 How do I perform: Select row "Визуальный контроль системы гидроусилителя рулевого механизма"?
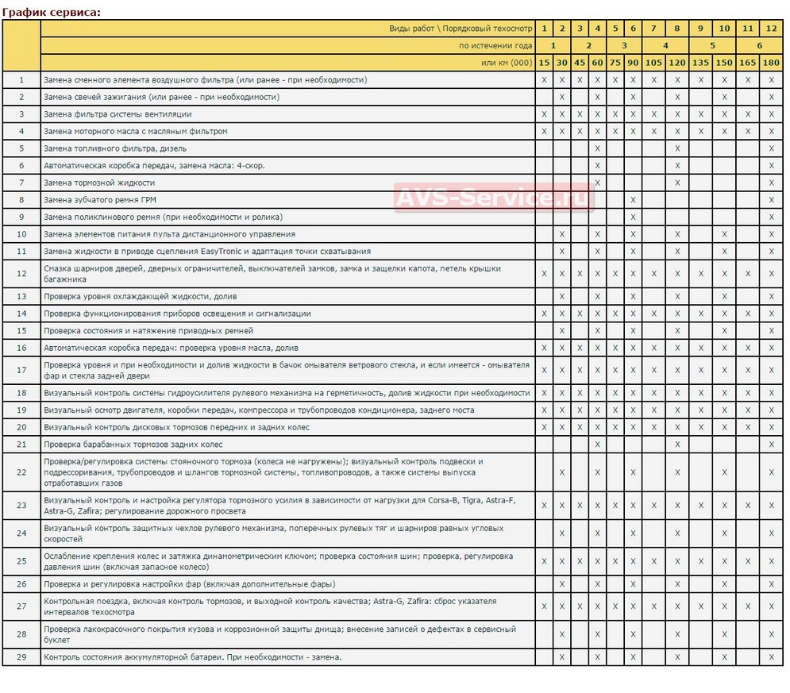[393, 393]
